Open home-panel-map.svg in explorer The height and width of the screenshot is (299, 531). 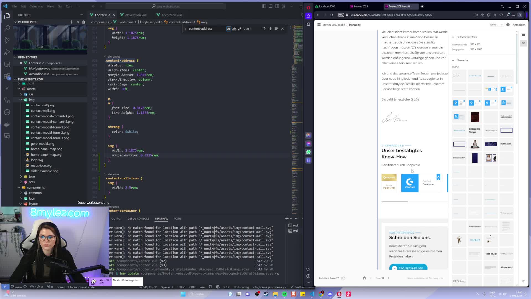[x=46, y=155]
